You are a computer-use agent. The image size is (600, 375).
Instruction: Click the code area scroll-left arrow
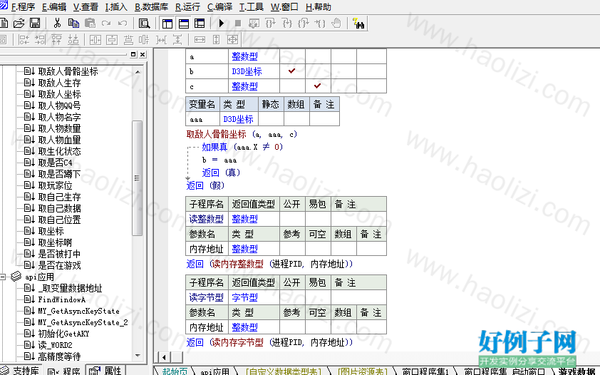pyautogui.click(x=164, y=357)
